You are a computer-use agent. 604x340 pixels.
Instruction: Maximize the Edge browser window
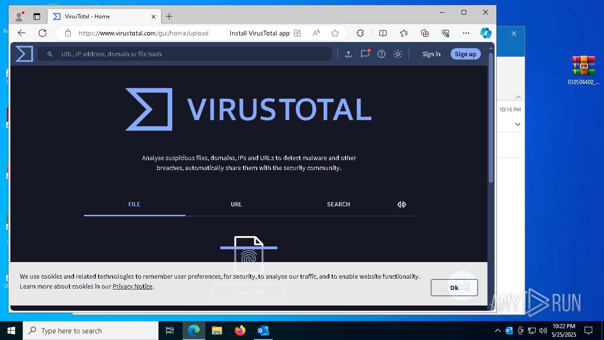[464, 12]
